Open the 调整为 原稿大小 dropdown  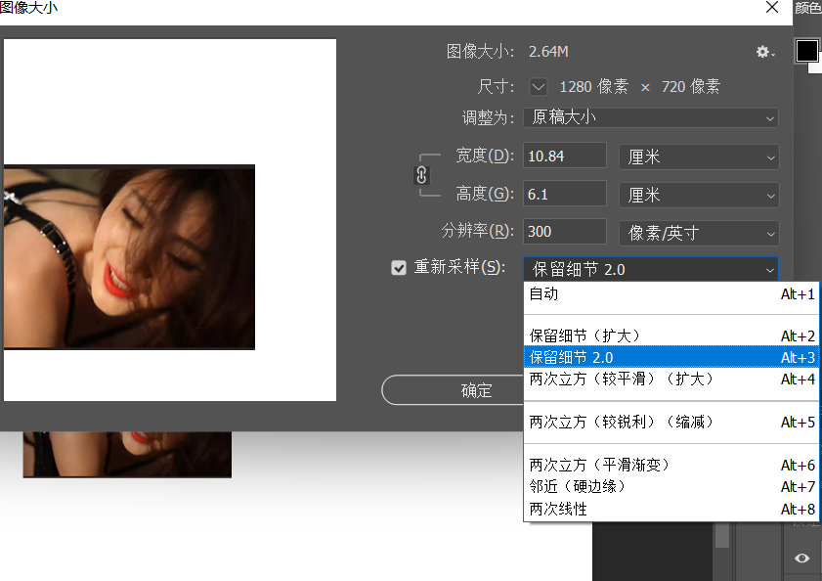[x=651, y=117]
